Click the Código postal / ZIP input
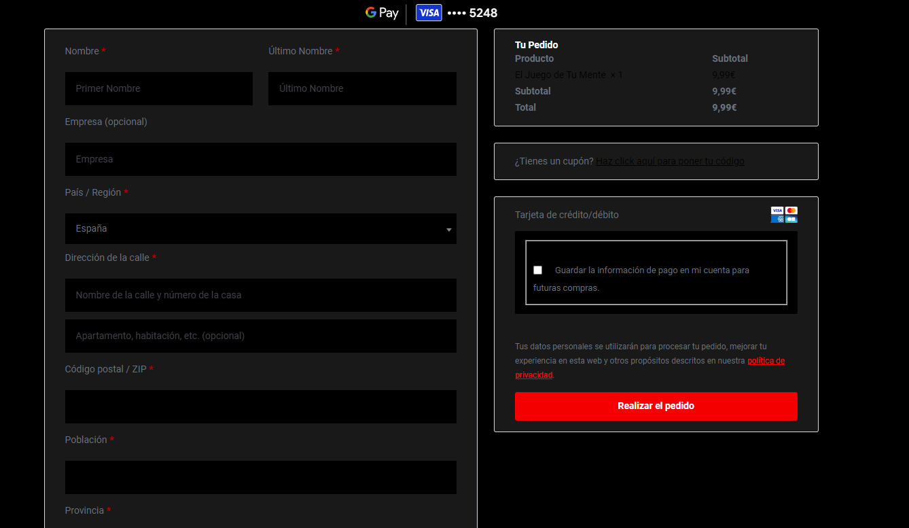The width and height of the screenshot is (909, 528). click(x=260, y=407)
